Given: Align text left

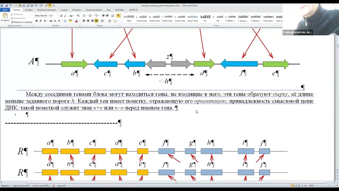Looking at the screenshot, I should (84, 21).
